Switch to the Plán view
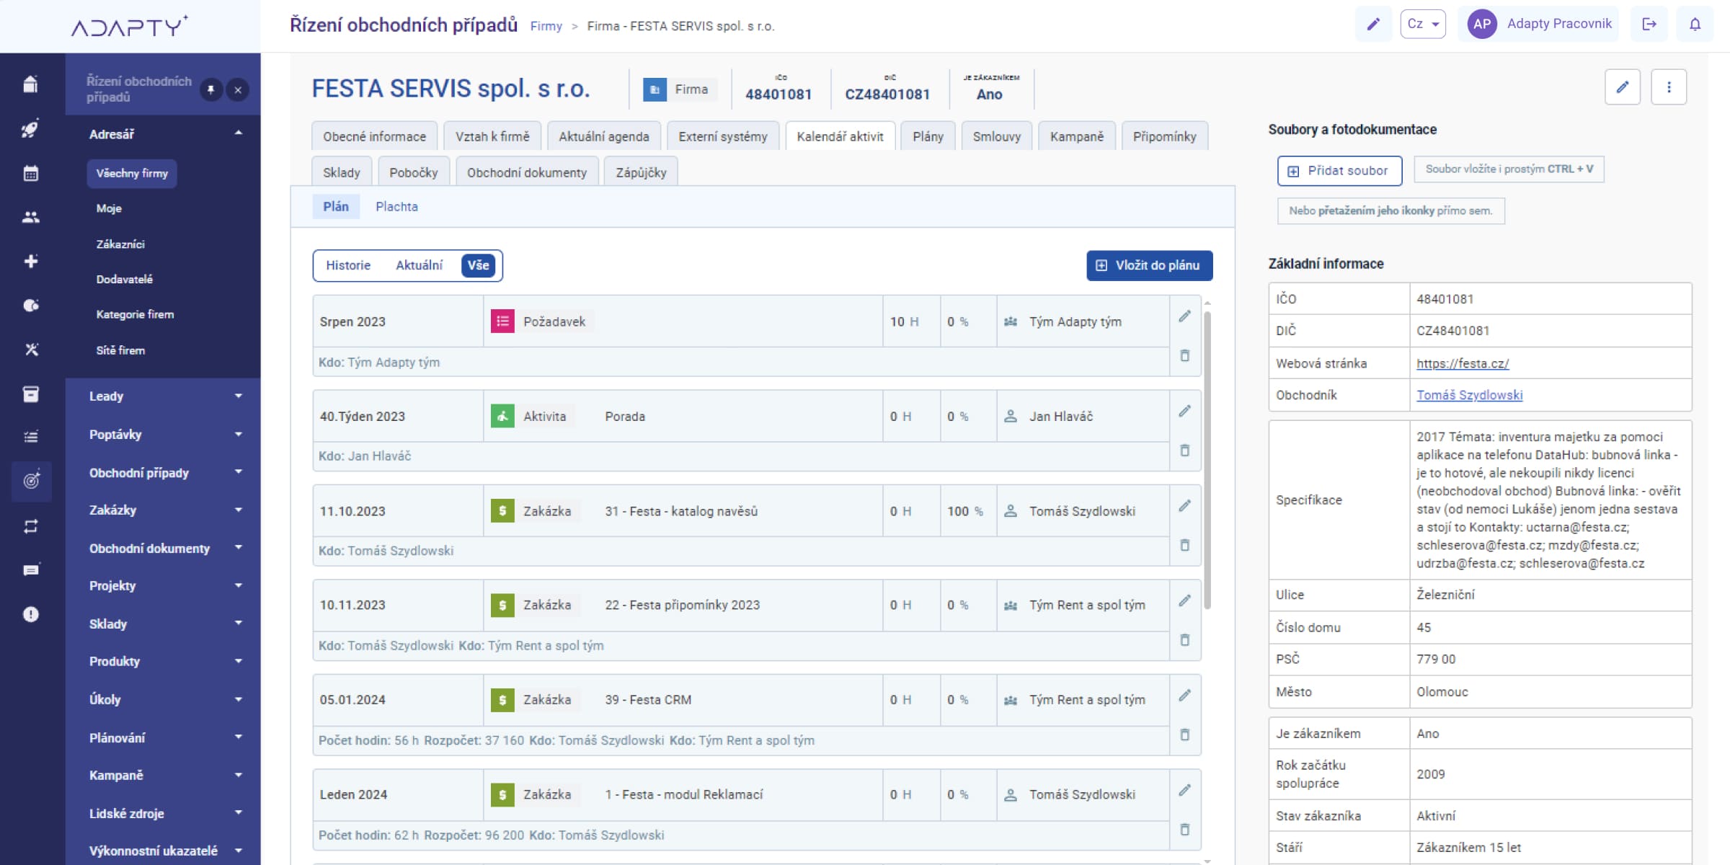Image resolution: width=1730 pixels, height=865 pixels. tap(336, 207)
